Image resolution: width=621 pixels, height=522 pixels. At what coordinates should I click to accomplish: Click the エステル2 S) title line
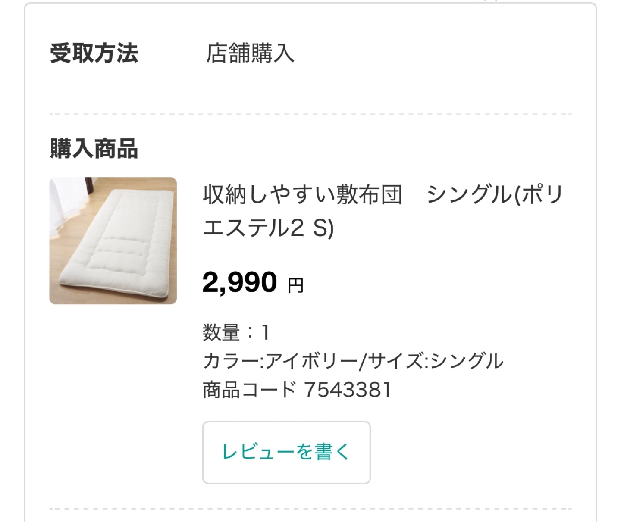pyautogui.click(x=268, y=228)
